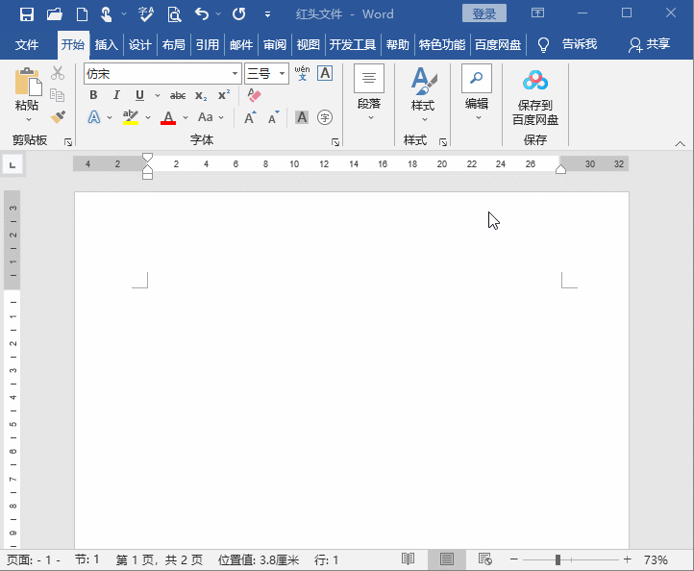Click the 登录 sign-in button

click(484, 13)
